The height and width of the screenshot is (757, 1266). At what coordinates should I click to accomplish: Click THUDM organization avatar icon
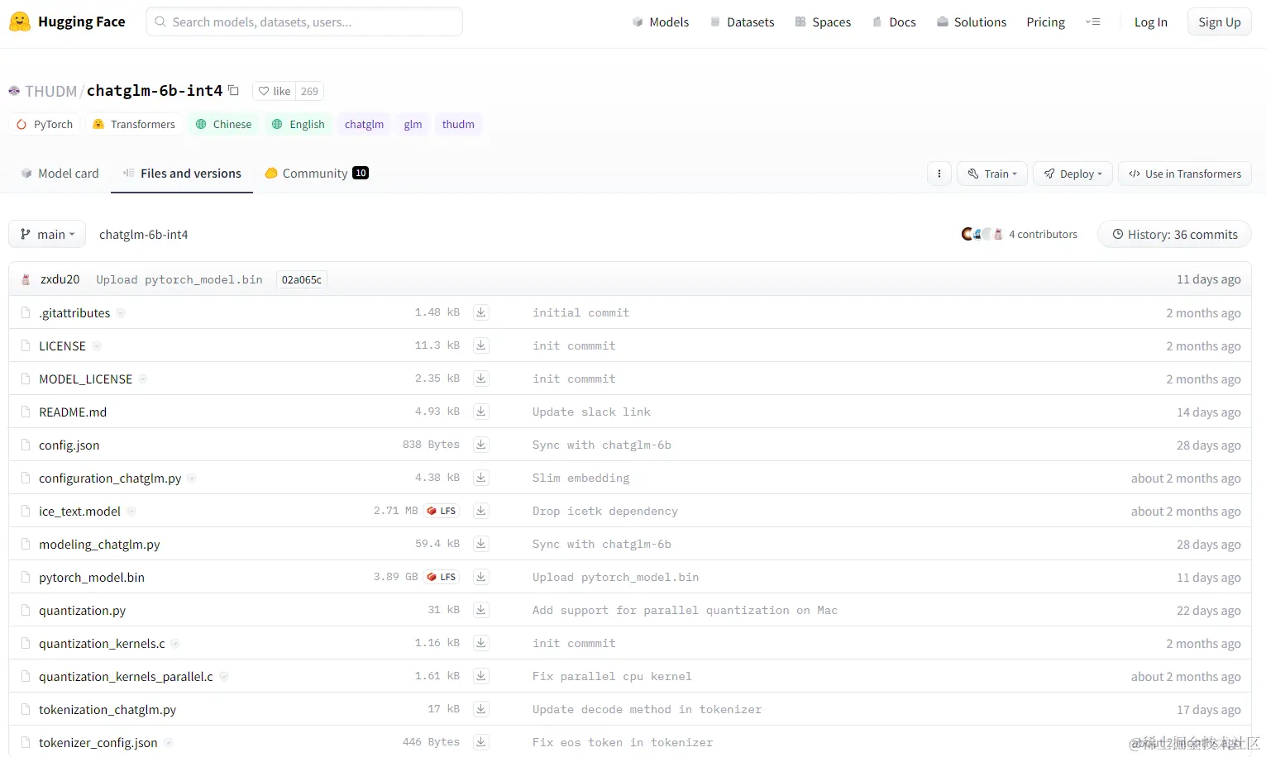click(14, 91)
